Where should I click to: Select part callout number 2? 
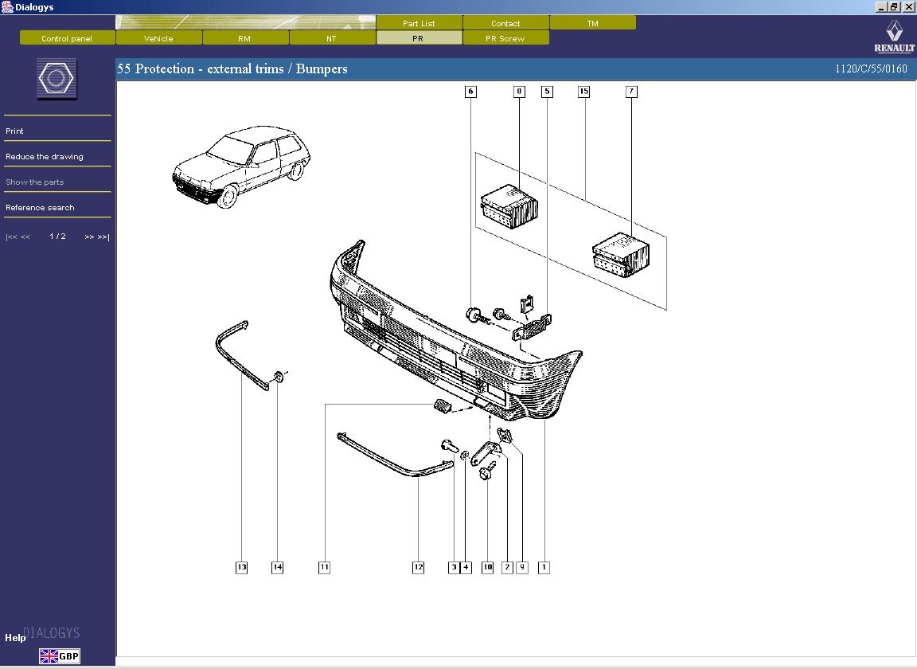coord(507,567)
